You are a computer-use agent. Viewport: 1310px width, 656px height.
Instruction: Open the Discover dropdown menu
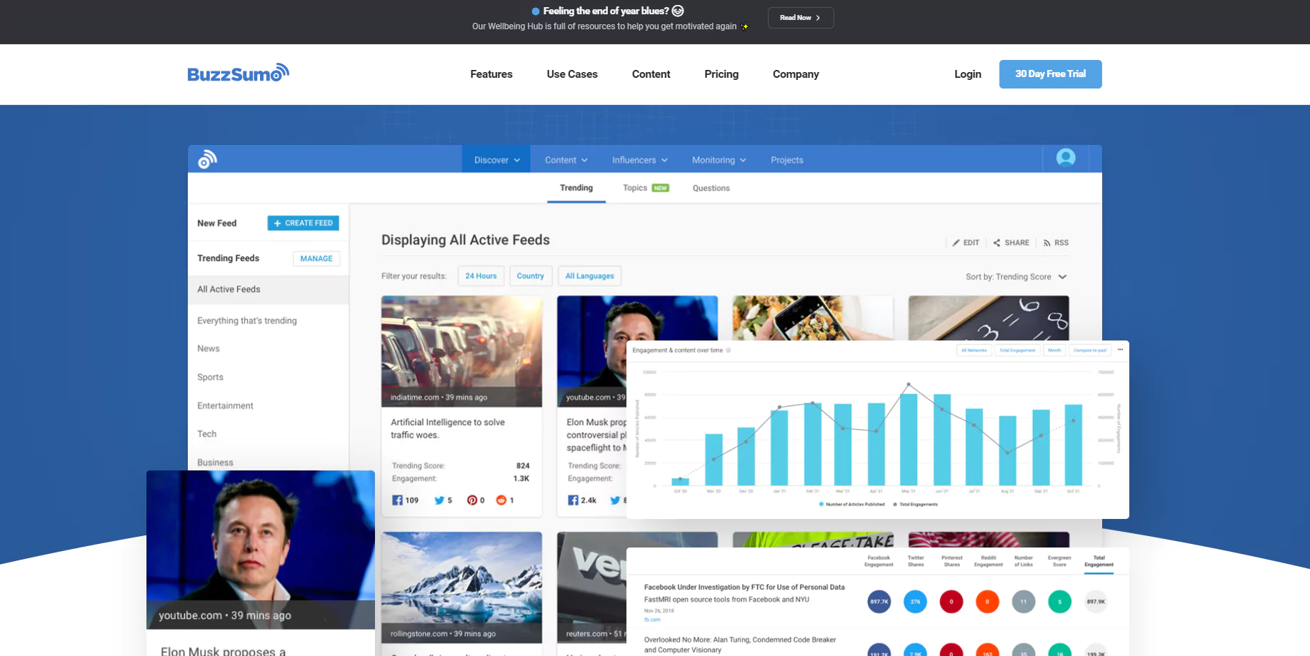point(497,160)
